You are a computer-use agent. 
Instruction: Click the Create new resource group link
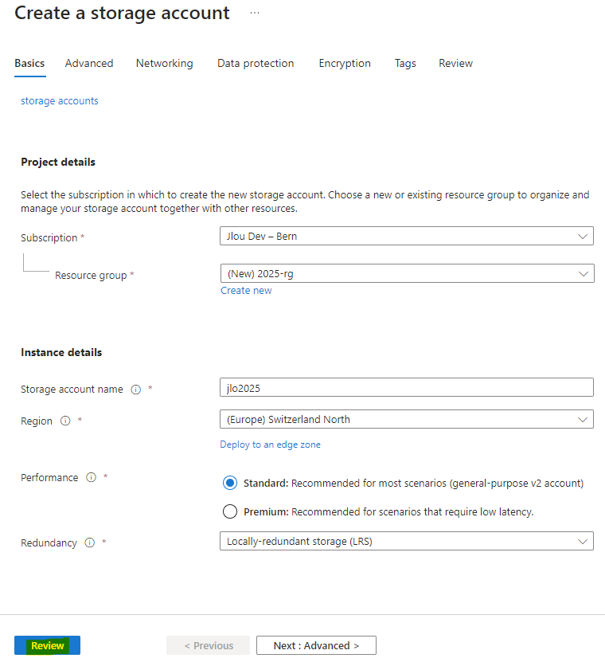point(246,291)
